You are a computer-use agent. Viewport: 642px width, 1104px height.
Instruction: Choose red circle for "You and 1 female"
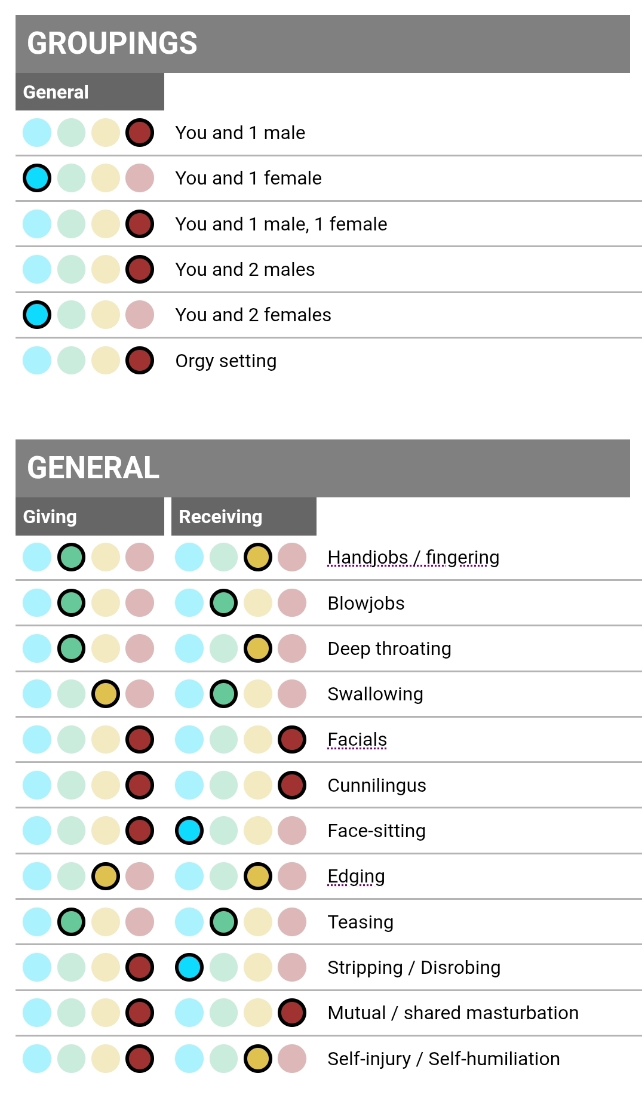point(140,178)
